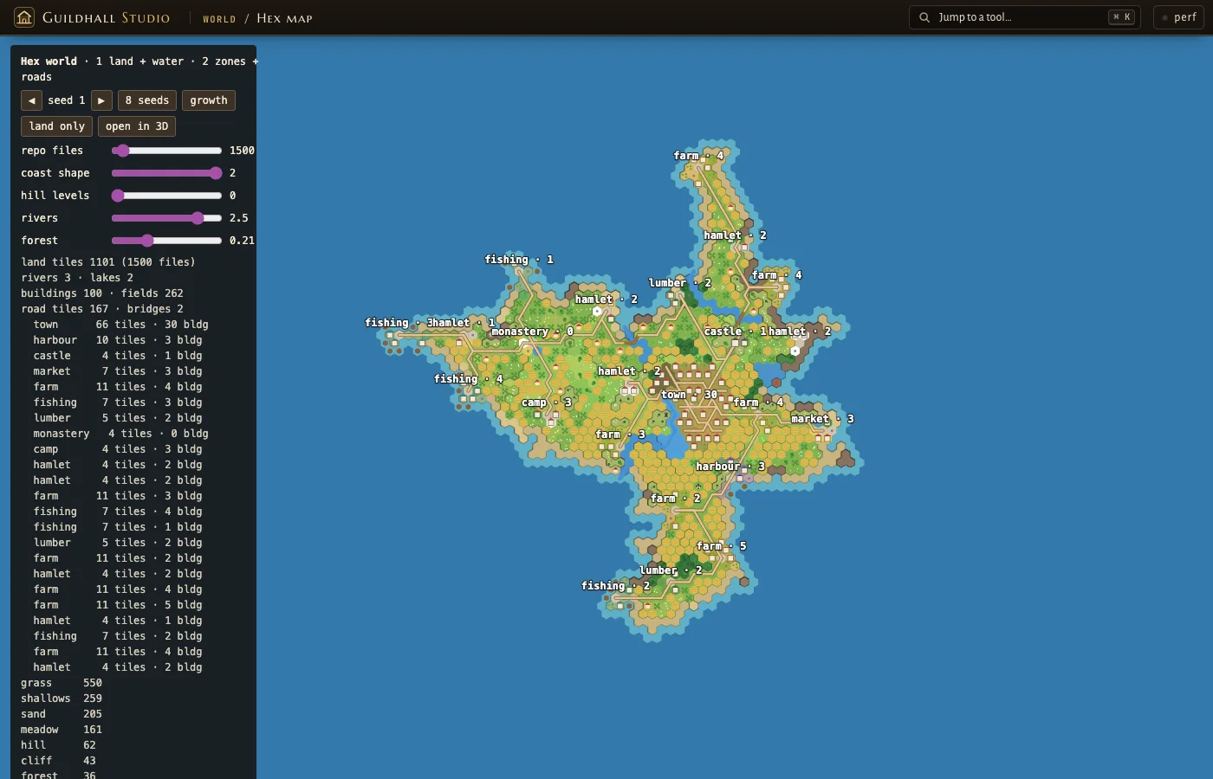Show the 8 seeds view

[x=147, y=100]
